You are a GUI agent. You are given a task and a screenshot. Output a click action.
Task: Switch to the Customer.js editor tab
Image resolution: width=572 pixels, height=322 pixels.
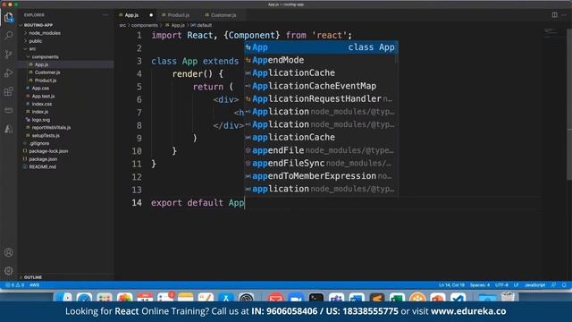pyautogui.click(x=223, y=15)
